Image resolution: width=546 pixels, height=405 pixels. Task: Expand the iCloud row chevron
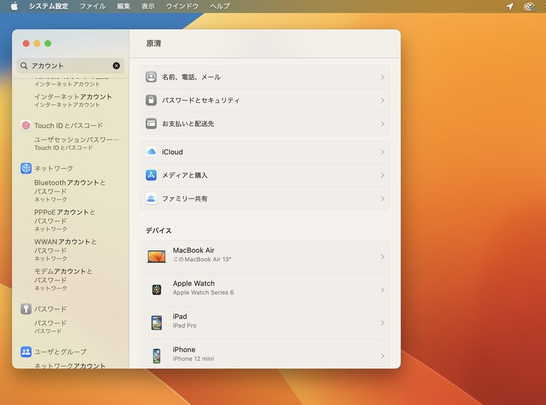point(383,152)
